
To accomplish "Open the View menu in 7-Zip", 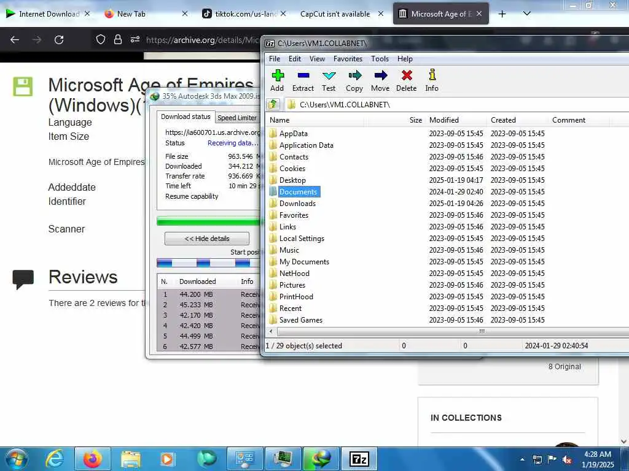I will 317,59.
